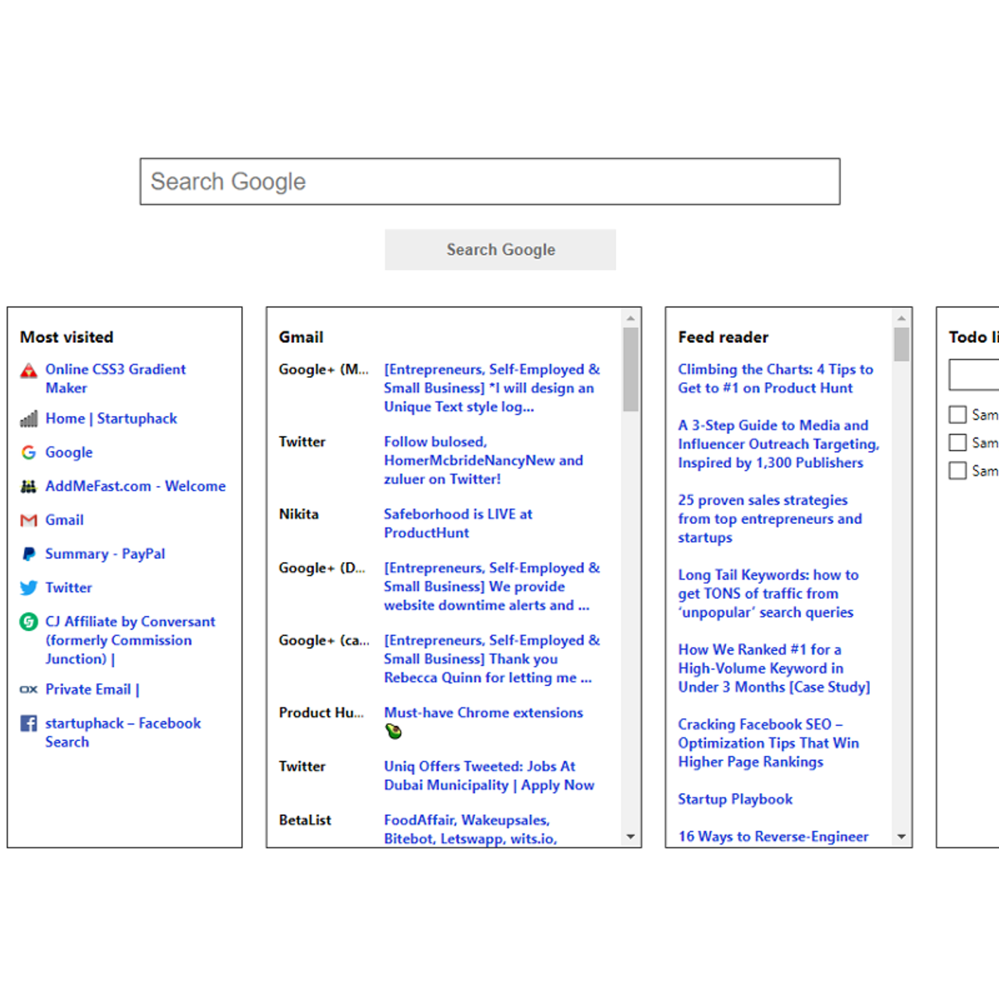Check the first todo list checkbox
Screen dimensions: 999x999
click(957, 415)
